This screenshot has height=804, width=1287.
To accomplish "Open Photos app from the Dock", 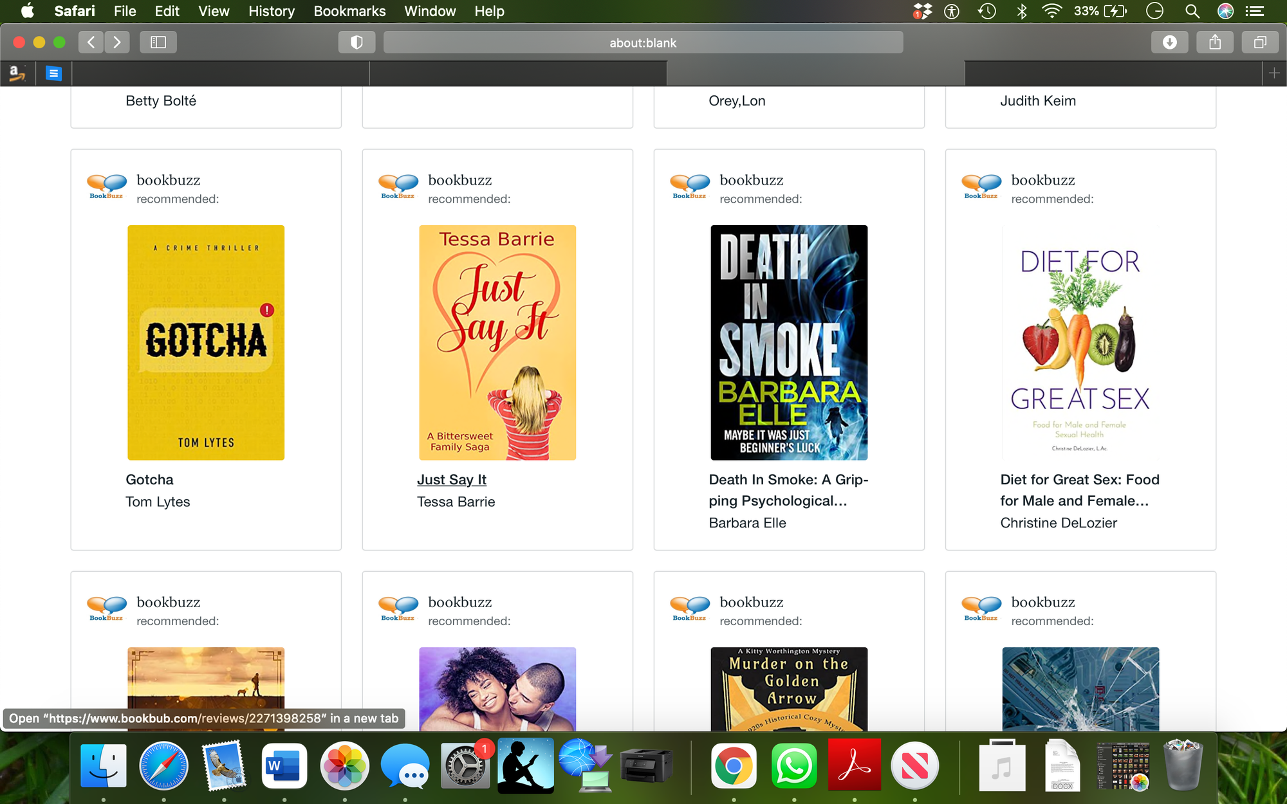I will (x=344, y=765).
